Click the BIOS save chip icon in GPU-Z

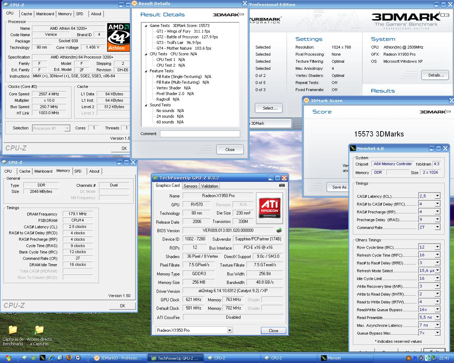click(x=279, y=230)
